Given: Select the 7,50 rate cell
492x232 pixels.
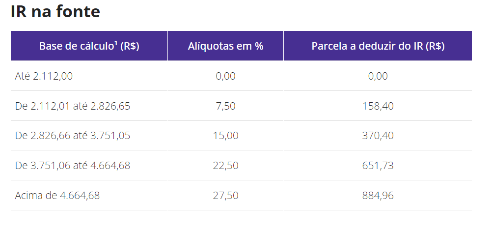Looking at the screenshot, I should tap(225, 106).
